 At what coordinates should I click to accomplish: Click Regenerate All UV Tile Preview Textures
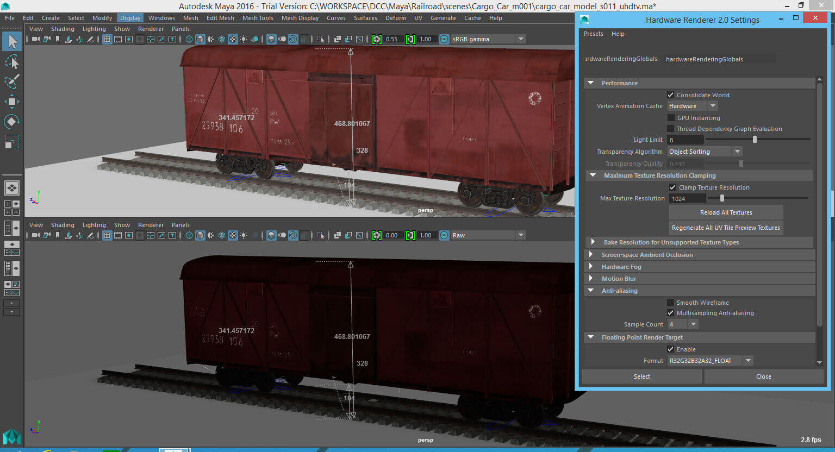tap(726, 228)
